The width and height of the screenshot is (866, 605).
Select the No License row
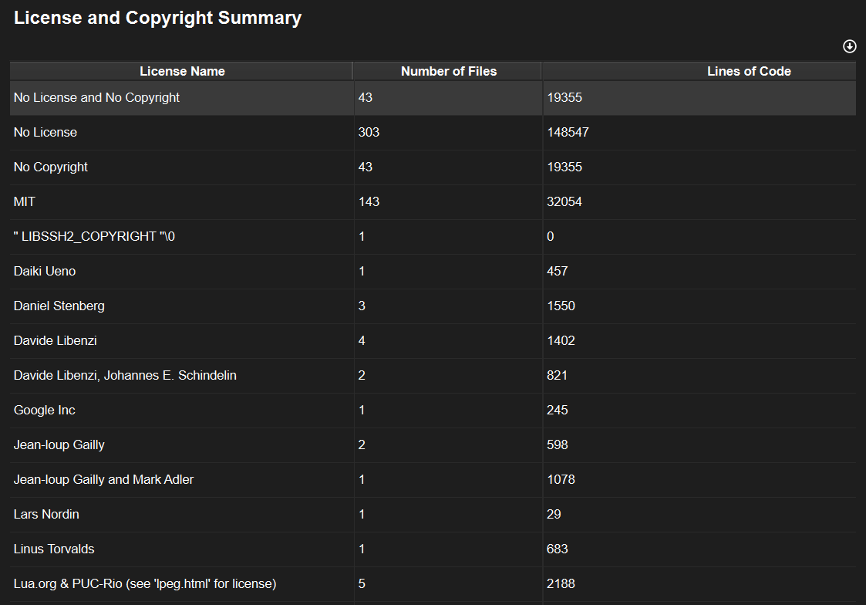pos(45,133)
